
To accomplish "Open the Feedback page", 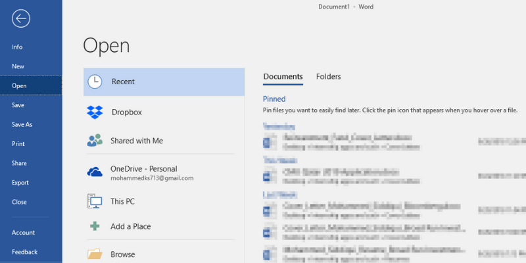I will tap(24, 252).
